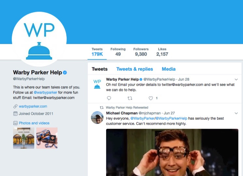Click the WP avatar beside first tweet
The image size is (243, 176).
97,84
